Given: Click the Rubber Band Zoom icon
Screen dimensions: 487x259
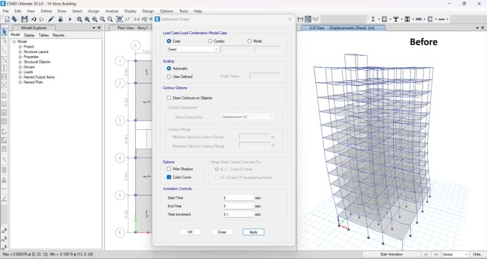Looking at the screenshot, I should point(80,20).
